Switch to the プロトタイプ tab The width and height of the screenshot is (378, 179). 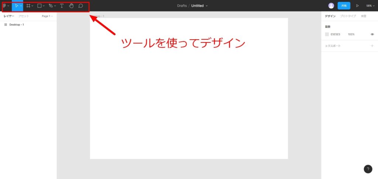tap(348, 16)
